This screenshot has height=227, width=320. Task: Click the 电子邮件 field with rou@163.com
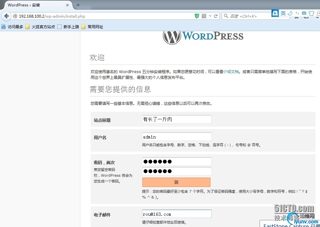click(177, 214)
